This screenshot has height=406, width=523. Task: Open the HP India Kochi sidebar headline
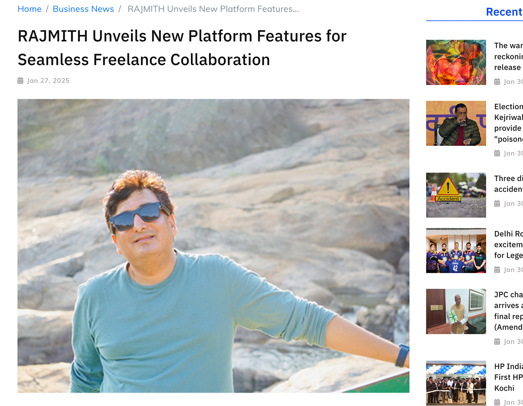click(x=508, y=377)
